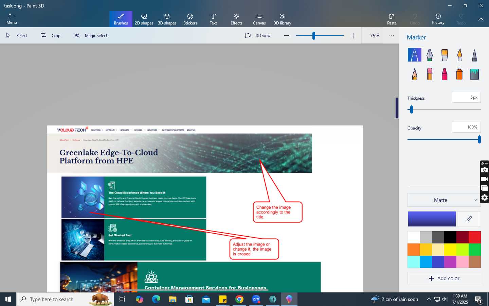This screenshot has width=489, height=306.
Task: Open the Canvas tab
Action: [259, 19]
